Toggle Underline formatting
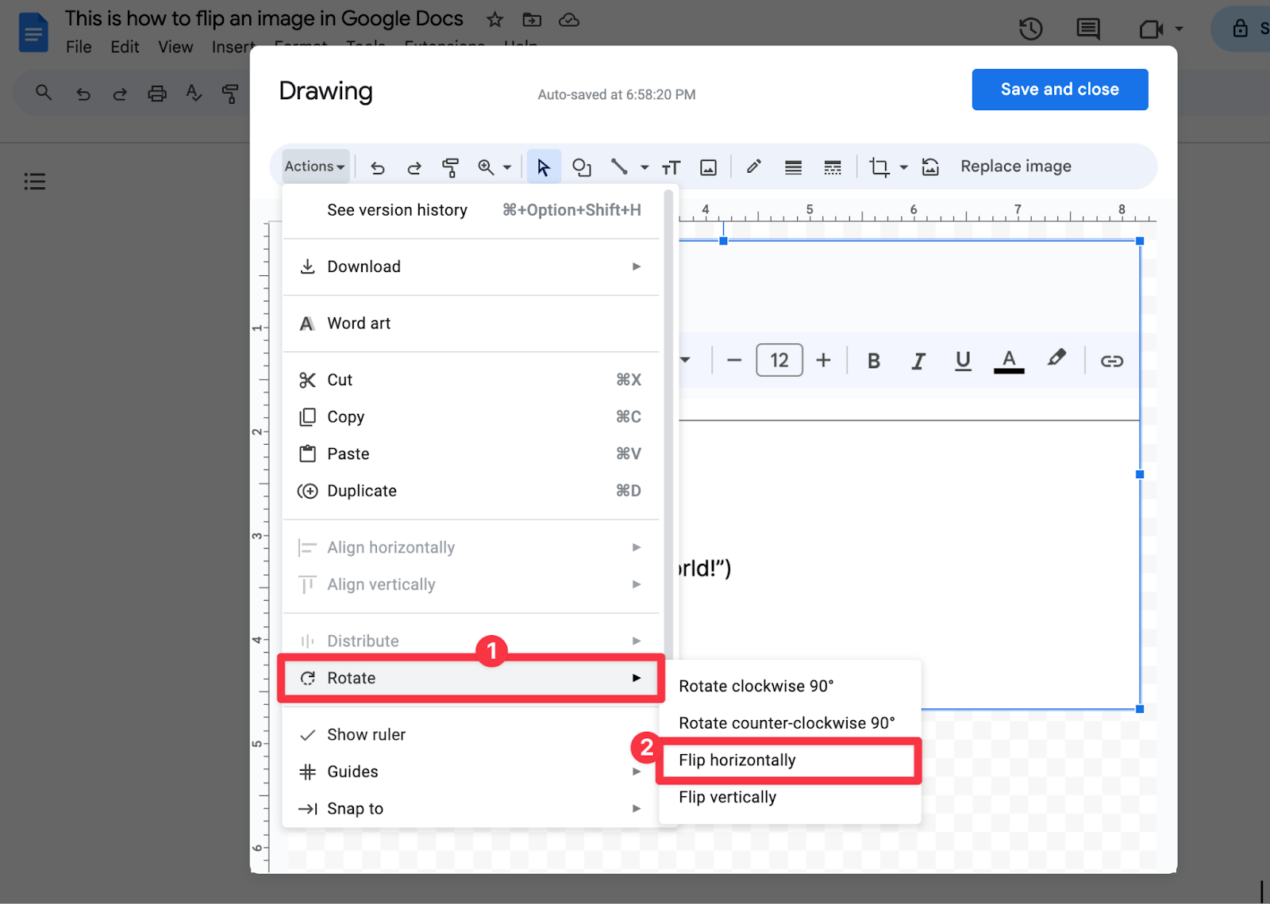The width and height of the screenshot is (1270, 904). 963,361
